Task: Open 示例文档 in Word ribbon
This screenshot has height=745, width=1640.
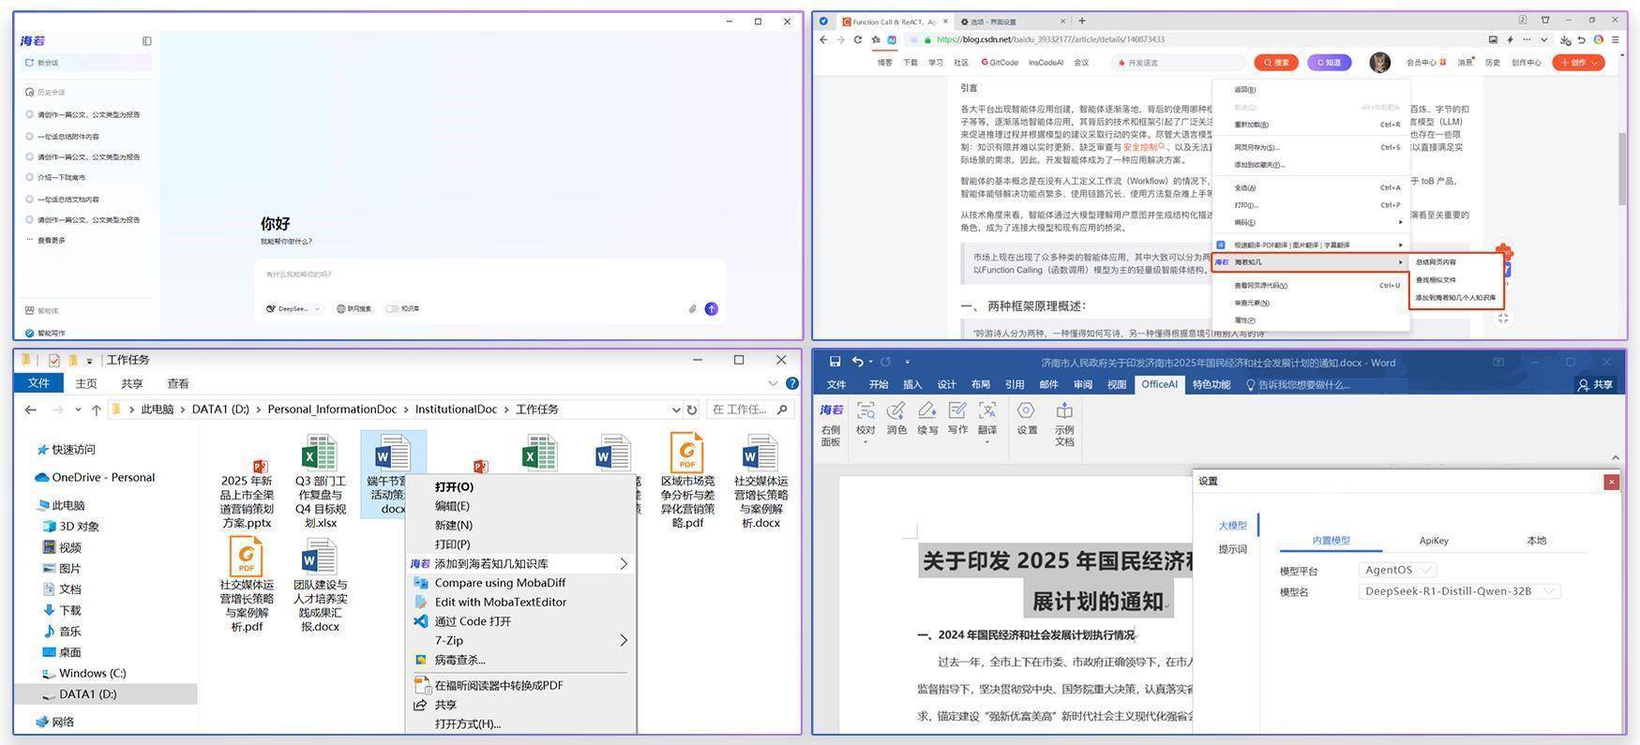Action: click(x=1064, y=424)
